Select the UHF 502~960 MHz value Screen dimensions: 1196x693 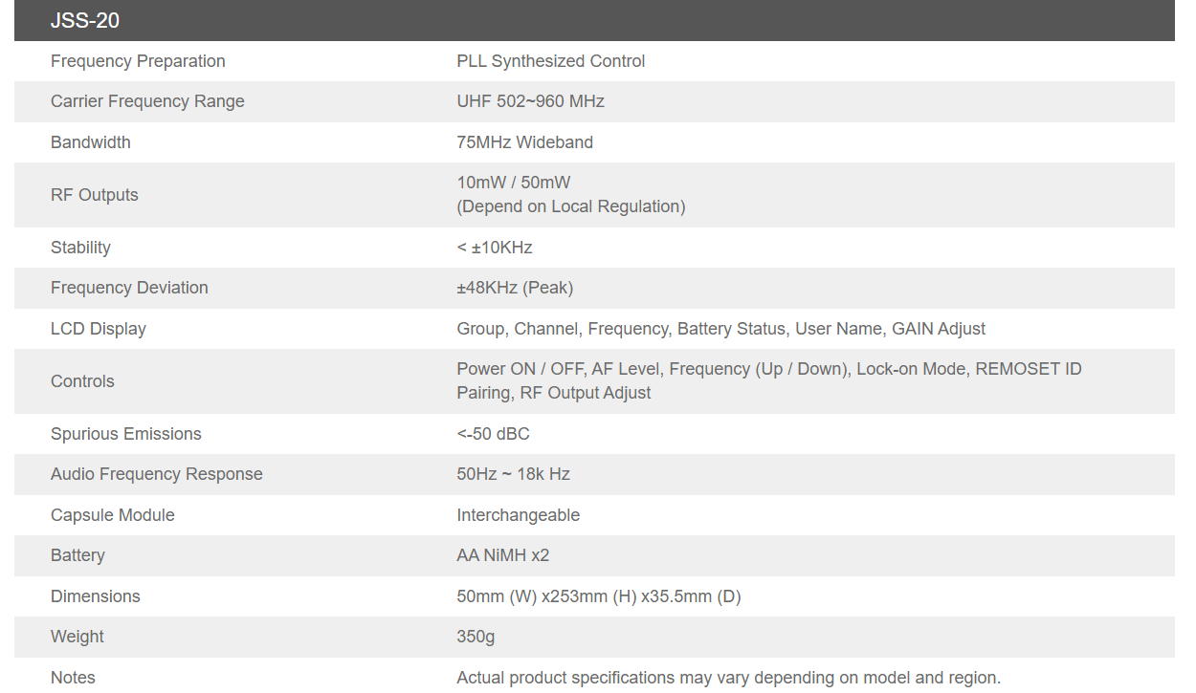(530, 101)
